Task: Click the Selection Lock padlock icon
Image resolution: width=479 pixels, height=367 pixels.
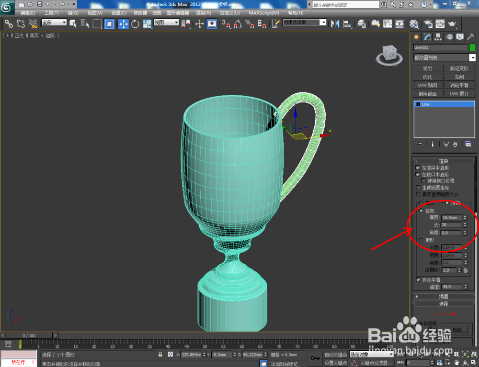Action: pyautogui.click(x=160, y=354)
